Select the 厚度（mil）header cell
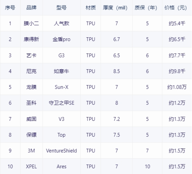This screenshot has width=192, height=174. coord(116,8)
